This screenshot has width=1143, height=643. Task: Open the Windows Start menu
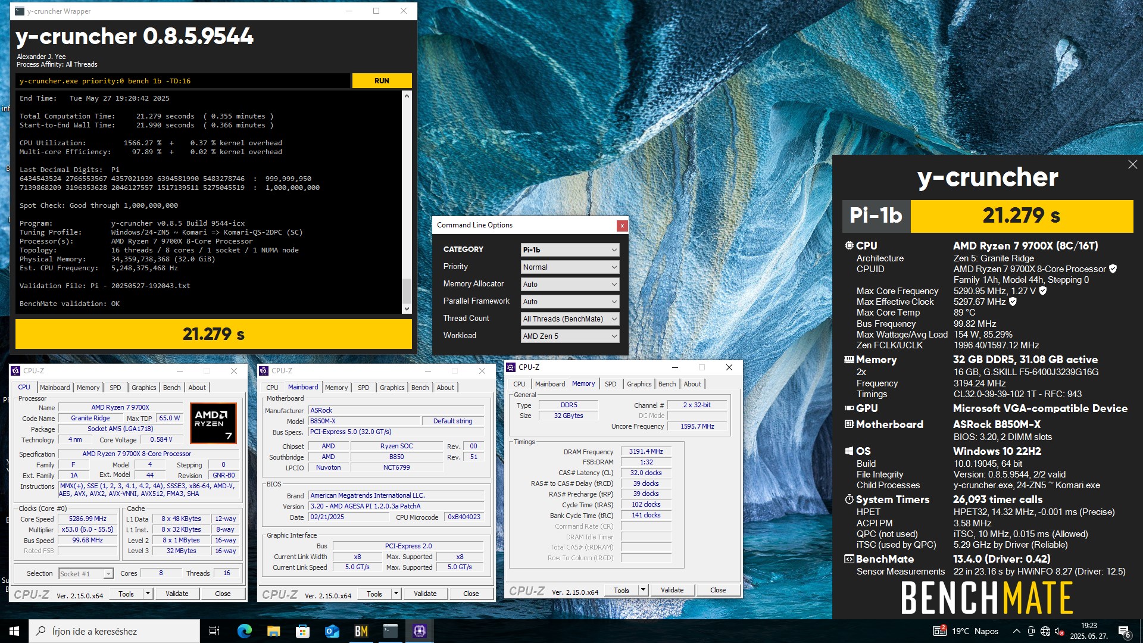pyautogui.click(x=14, y=631)
